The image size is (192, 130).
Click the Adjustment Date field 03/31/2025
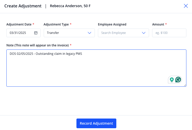(24, 33)
